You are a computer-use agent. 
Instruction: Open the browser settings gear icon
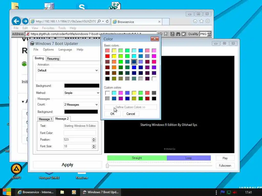[208, 21]
